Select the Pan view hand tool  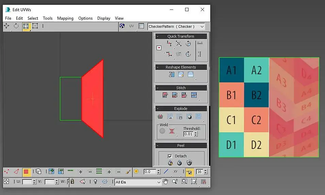(x=165, y=181)
